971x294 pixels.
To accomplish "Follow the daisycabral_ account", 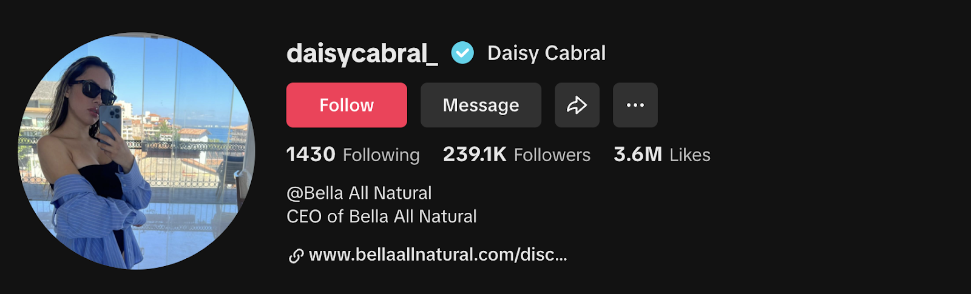I will pos(347,105).
